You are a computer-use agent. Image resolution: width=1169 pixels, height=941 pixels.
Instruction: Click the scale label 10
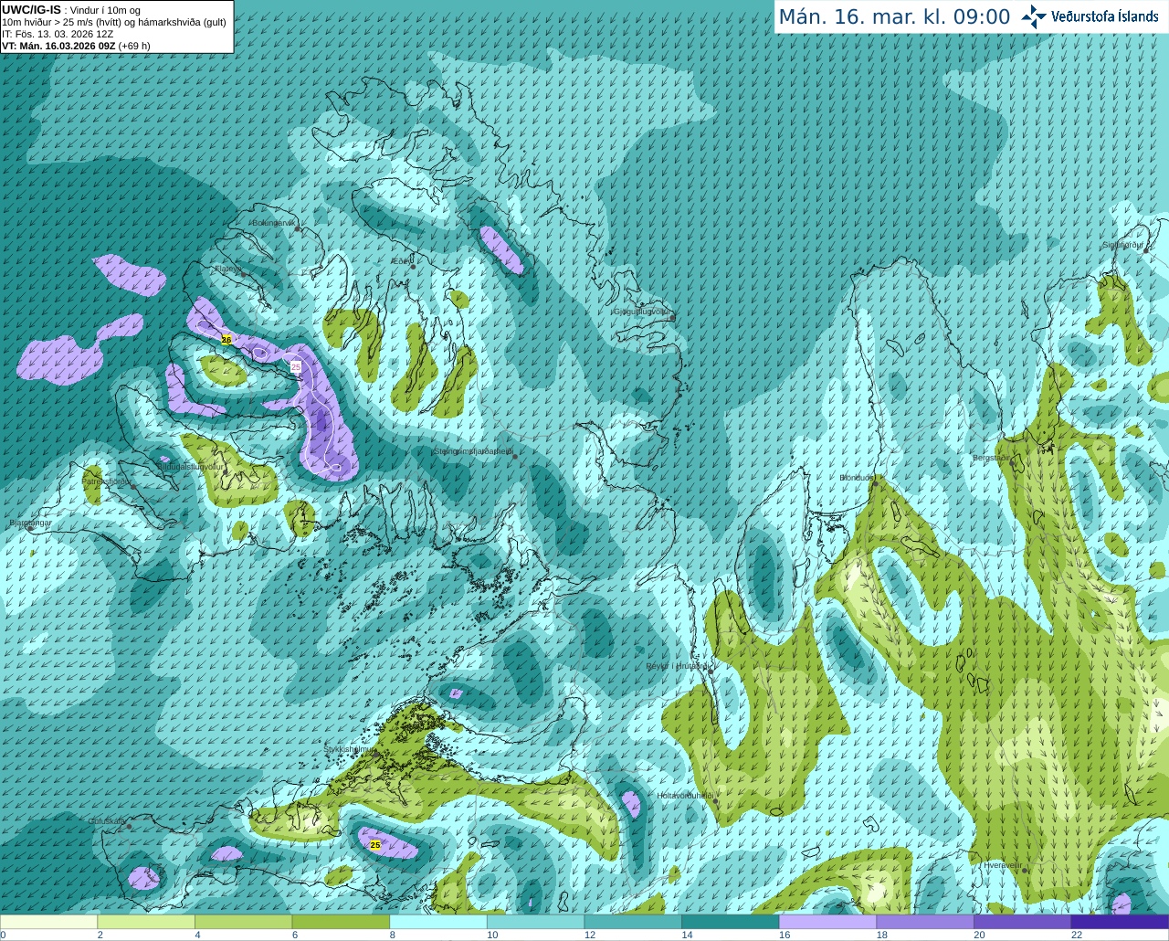point(492,935)
